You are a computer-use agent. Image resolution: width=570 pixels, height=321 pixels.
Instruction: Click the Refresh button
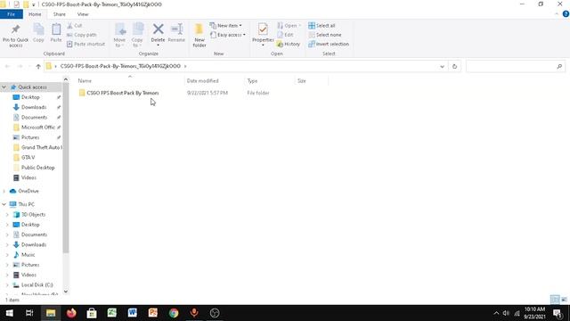454,66
